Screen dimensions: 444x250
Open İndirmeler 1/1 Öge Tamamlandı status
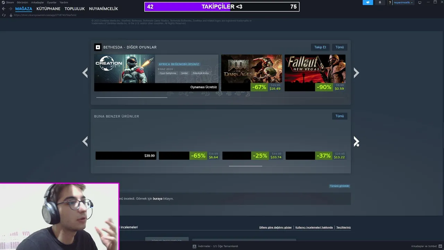(x=218, y=246)
